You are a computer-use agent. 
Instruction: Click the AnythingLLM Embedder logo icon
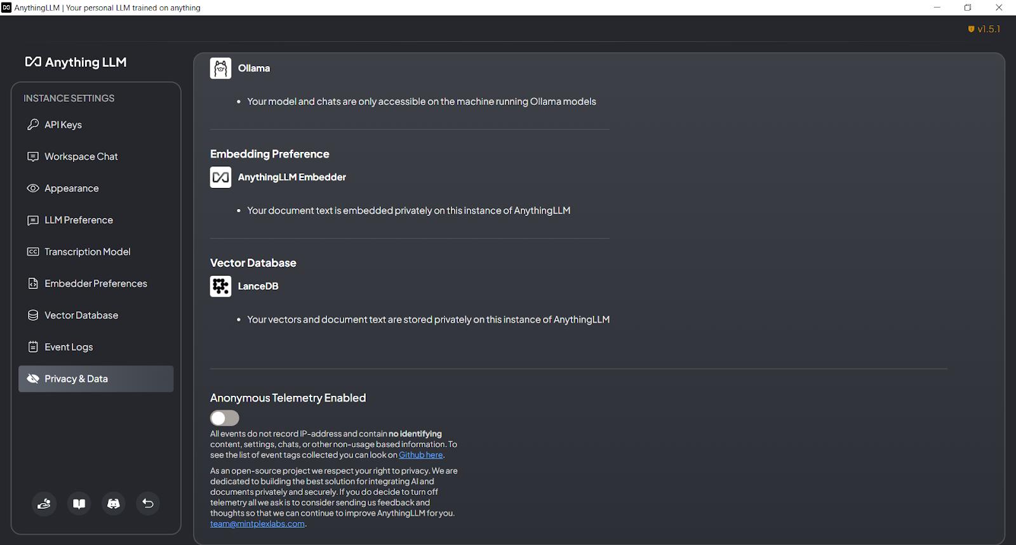point(220,177)
